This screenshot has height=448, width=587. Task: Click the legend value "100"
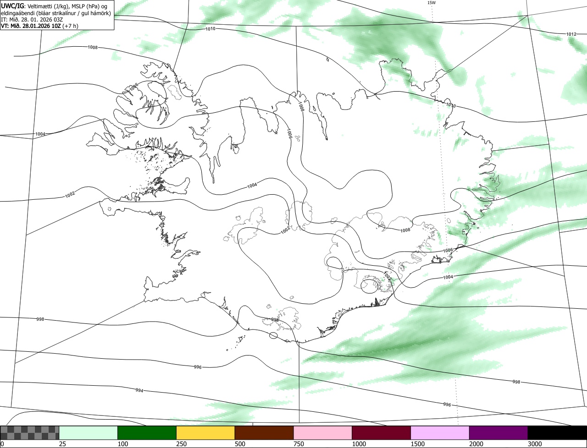[123, 443]
